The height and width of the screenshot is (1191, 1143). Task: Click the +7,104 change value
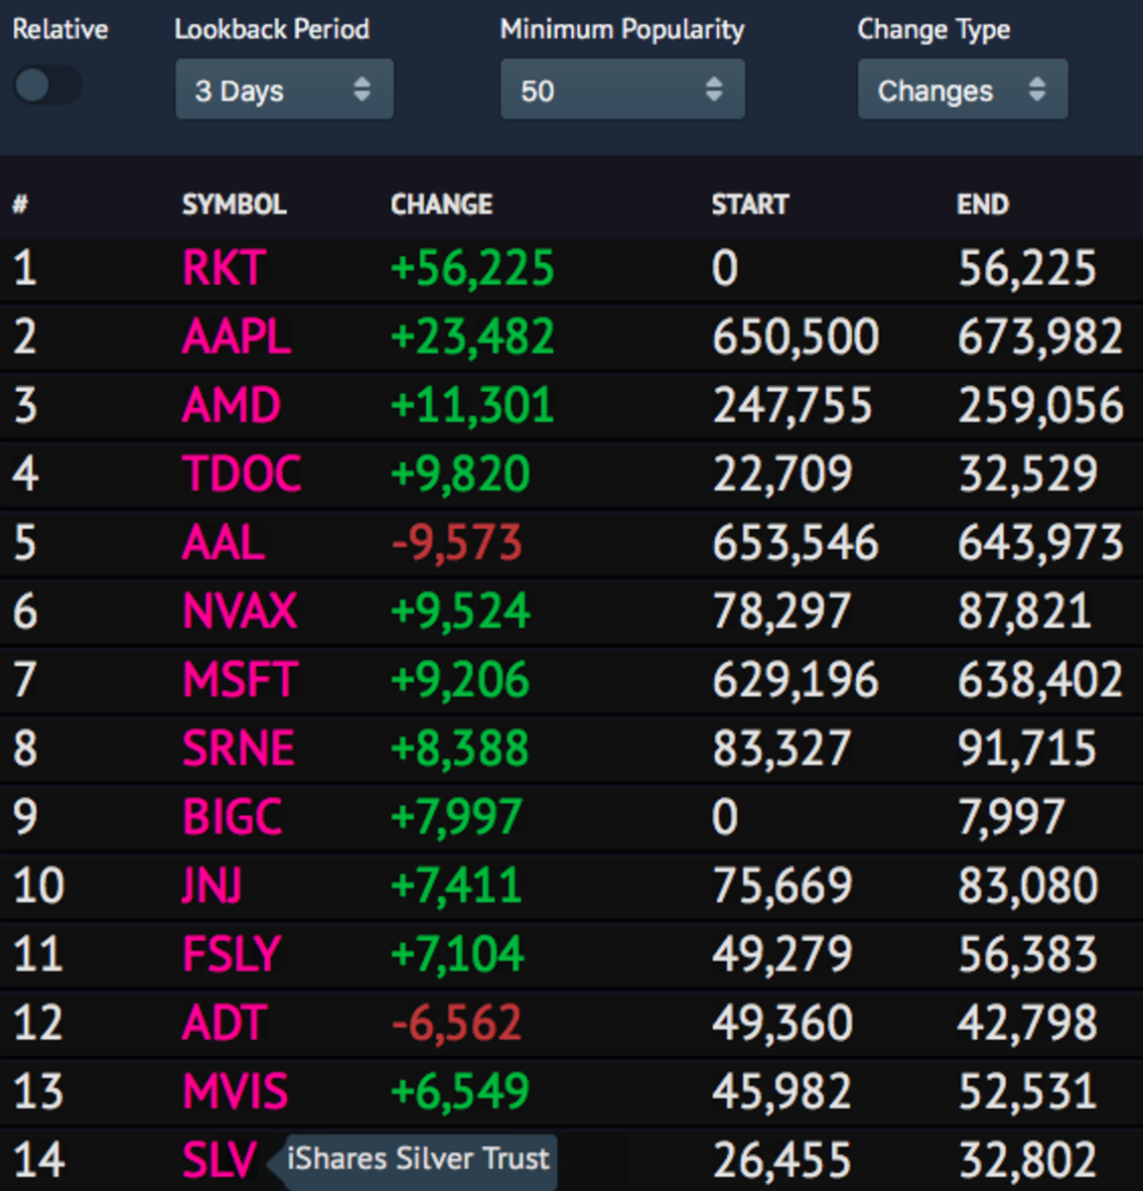(458, 954)
